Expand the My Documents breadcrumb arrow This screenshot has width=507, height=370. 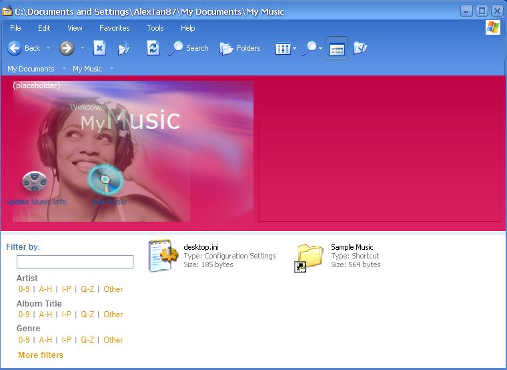point(64,69)
